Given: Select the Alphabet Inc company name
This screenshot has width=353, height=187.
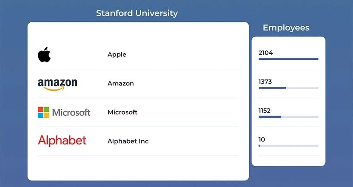Looking at the screenshot, I should point(128,141).
